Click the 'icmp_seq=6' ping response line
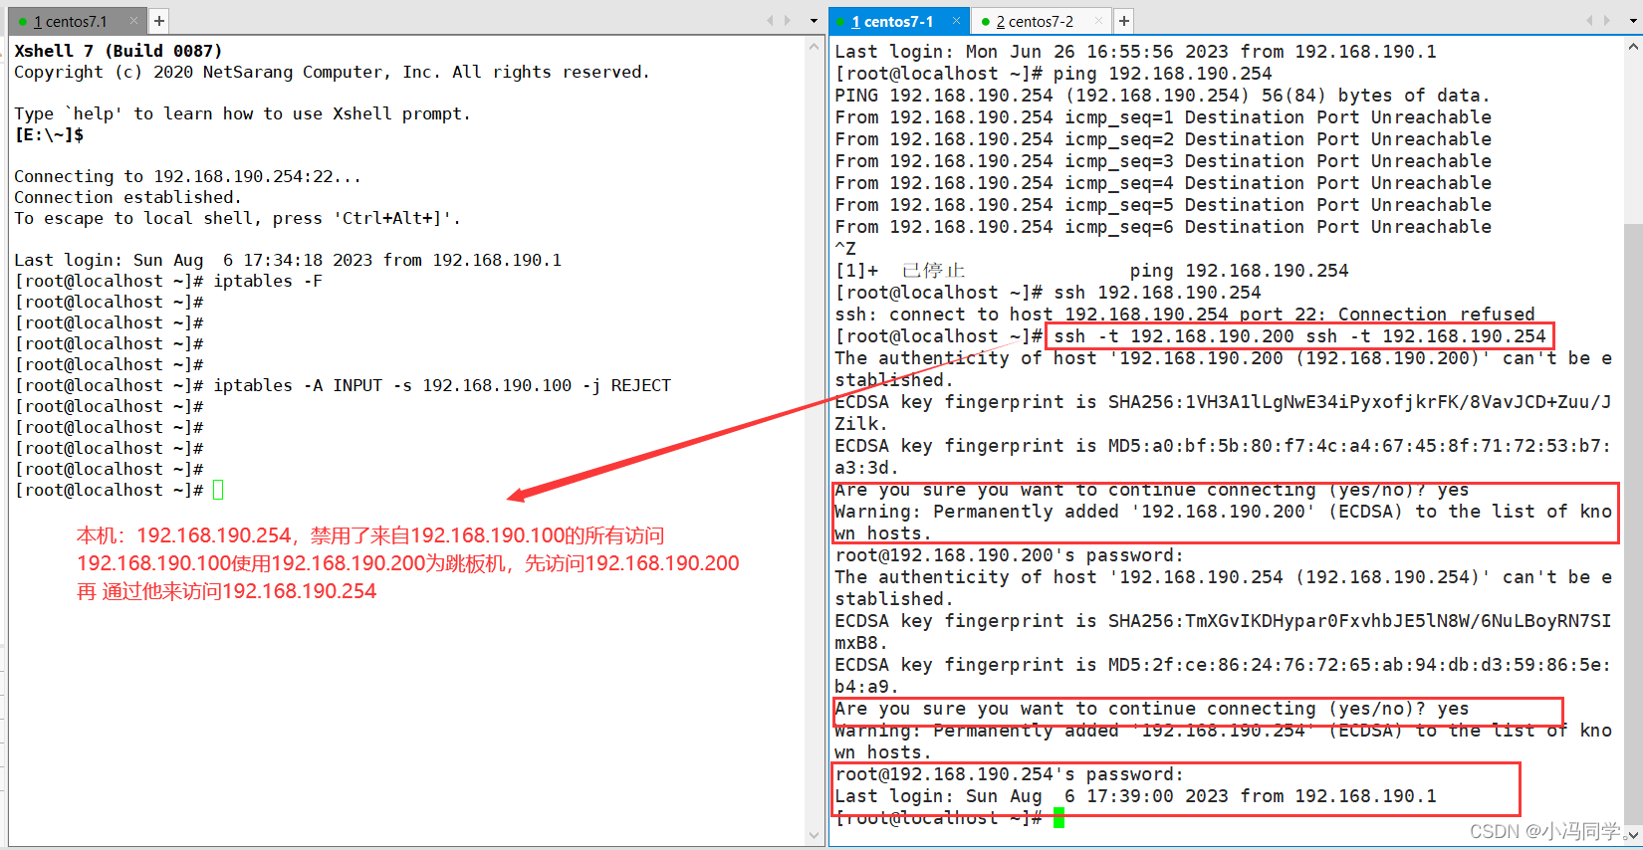The height and width of the screenshot is (850, 1643). coord(1163,227)
